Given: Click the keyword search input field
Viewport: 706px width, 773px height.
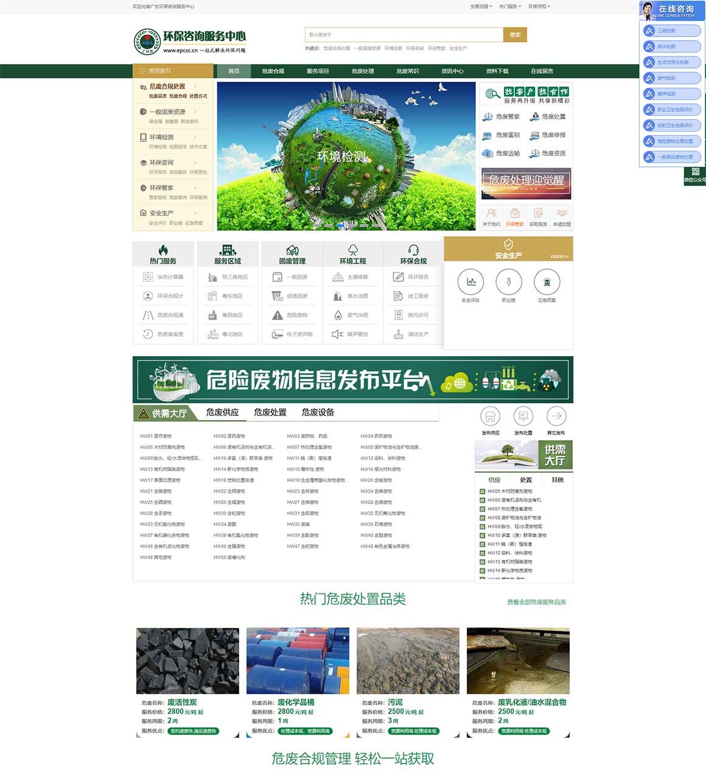Looking at the screenshot, I should [404, 35].
